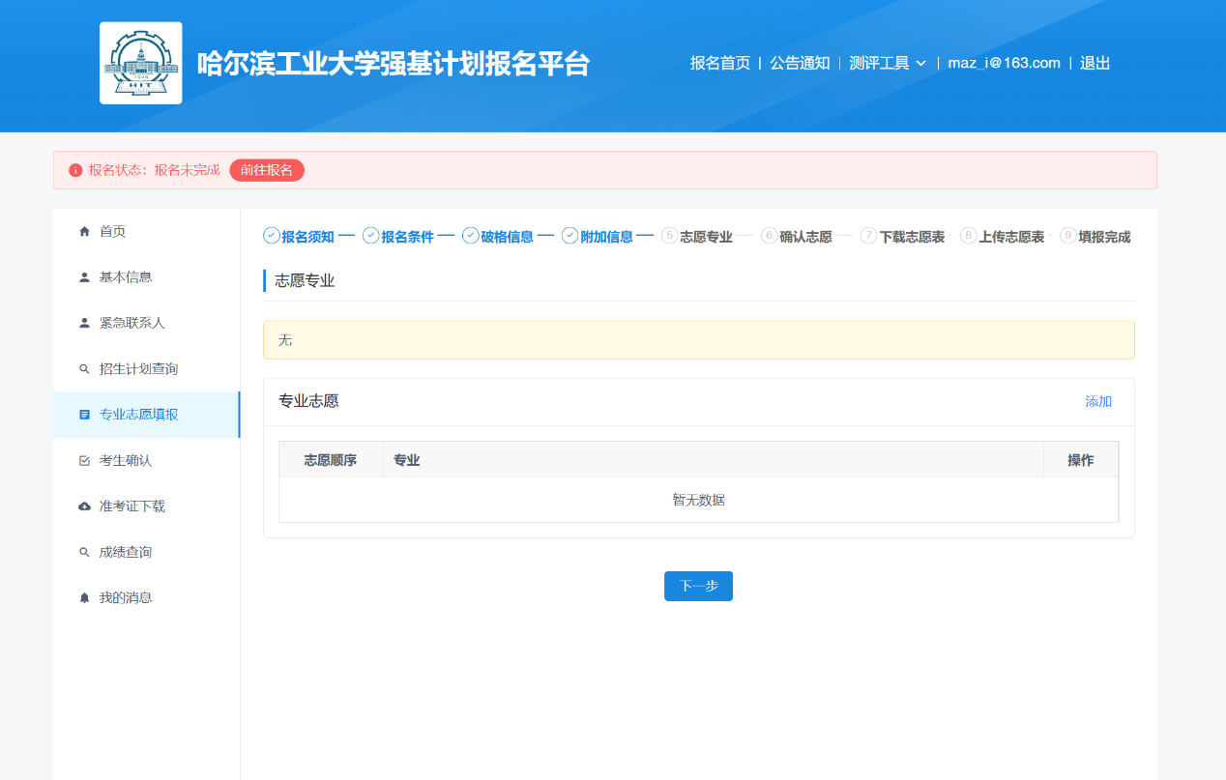Open 报名首页 in the top navigation
1226x780 pixels.
click(x=719, y=63)
